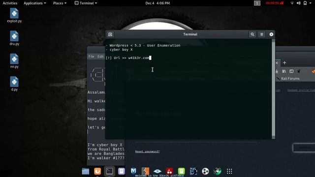Launch Firefox from the dock
This screenshot has height=177, width=315.
click(97, 171)
